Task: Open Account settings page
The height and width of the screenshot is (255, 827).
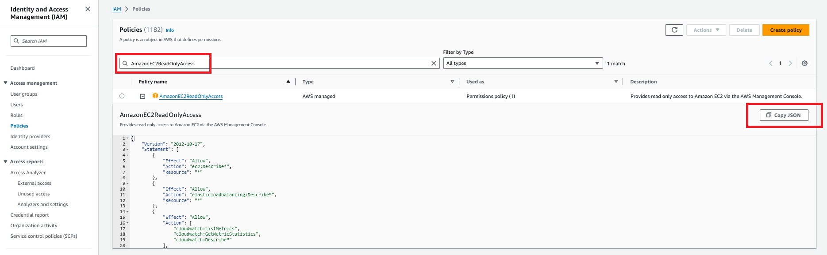Action: 29,147
